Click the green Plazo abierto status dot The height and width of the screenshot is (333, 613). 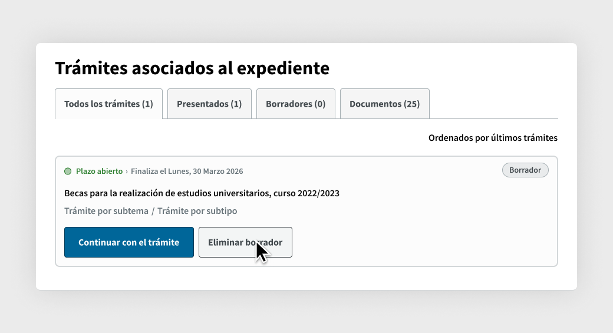point(68,171)
